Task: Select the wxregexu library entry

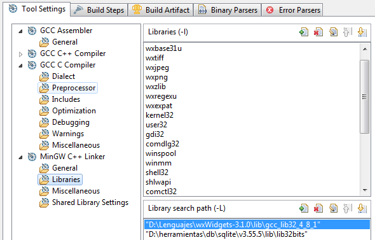Action: coord(161,96)
